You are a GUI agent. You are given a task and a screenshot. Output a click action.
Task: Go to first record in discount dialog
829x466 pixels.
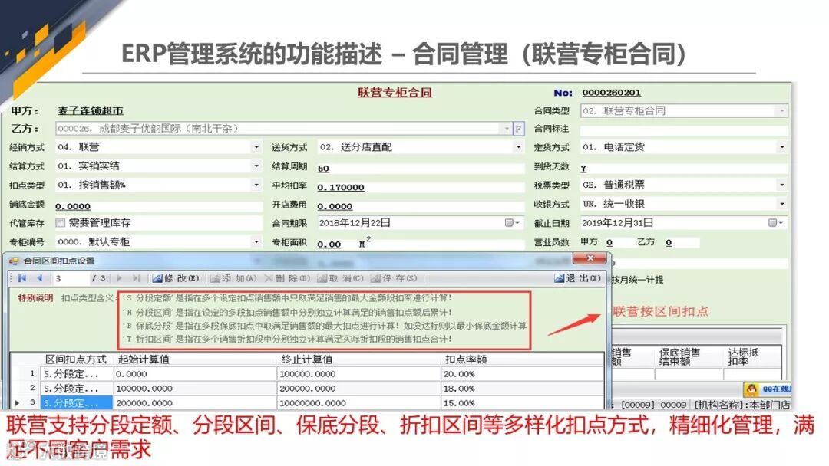(x=21, y=278)
